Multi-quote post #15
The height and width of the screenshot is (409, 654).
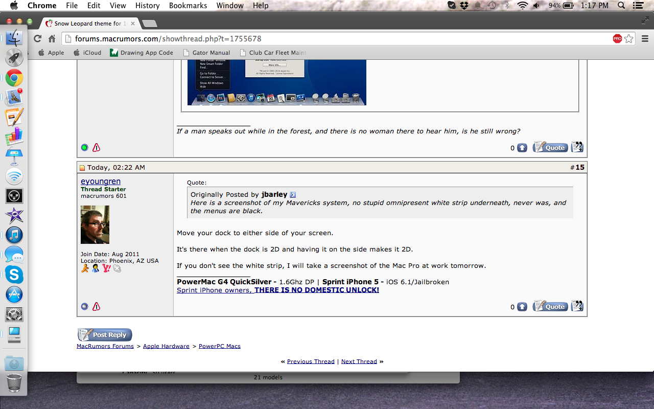(x=577, y=306)
